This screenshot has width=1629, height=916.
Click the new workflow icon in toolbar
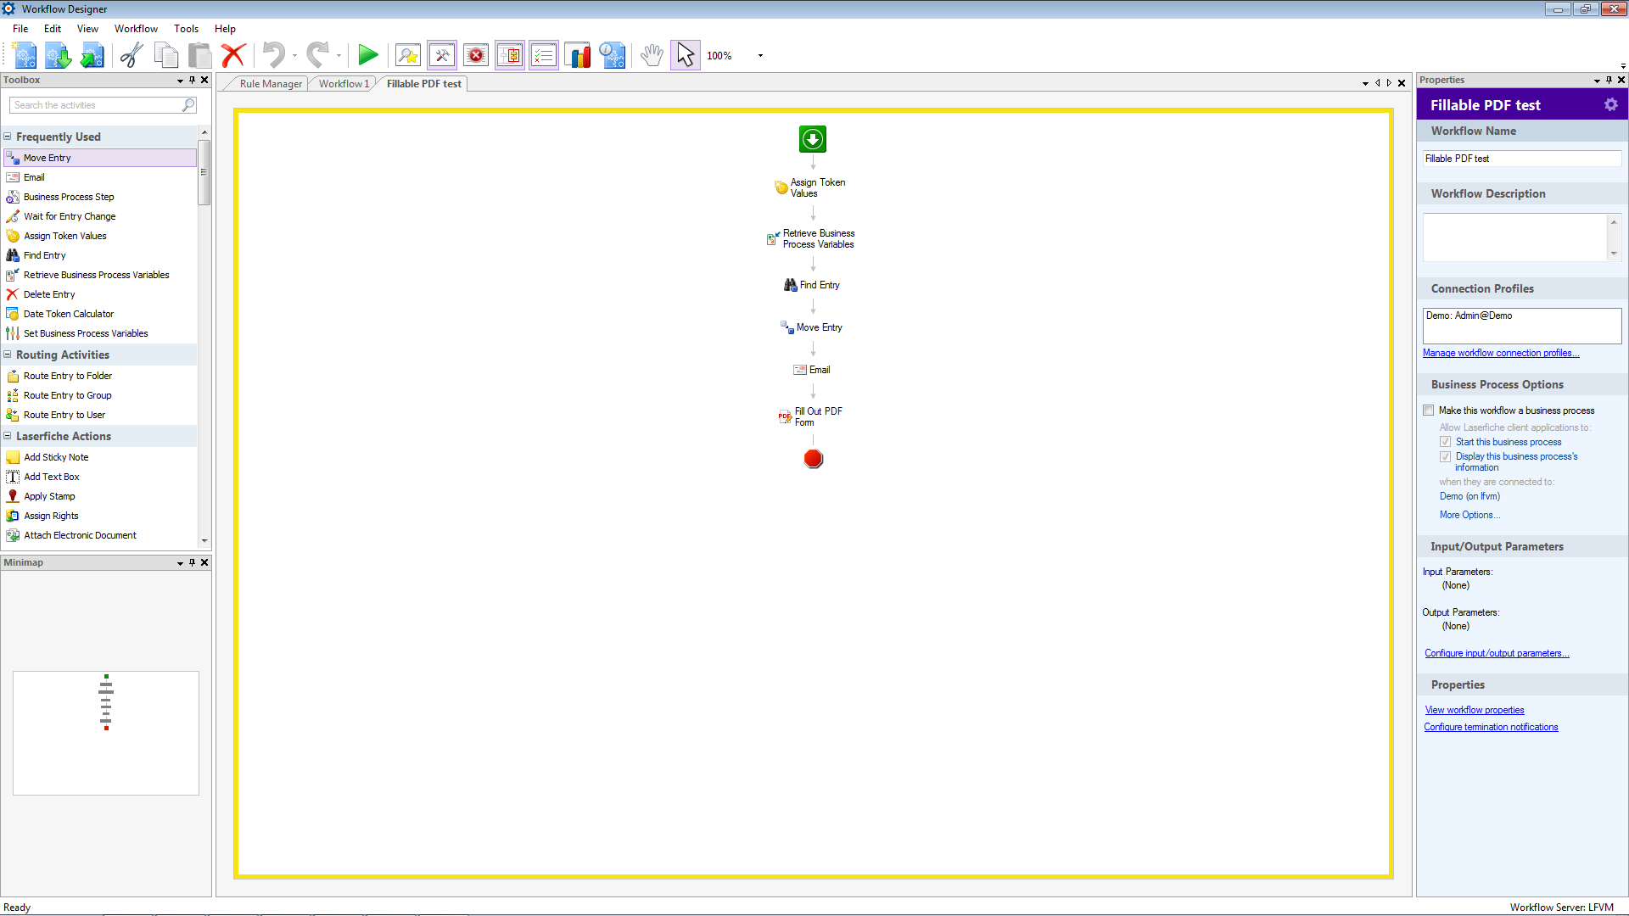tap(25, 56)
